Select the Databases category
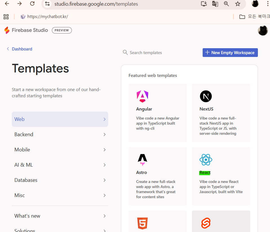Viewport: 270px width, 232px height. 60,180
